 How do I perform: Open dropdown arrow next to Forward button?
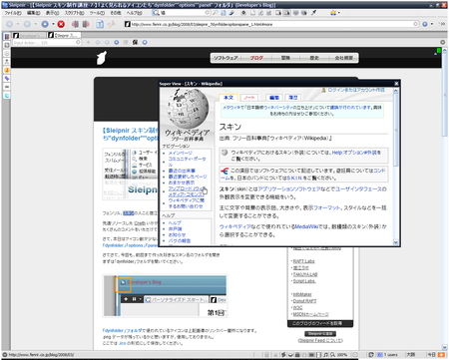tap(35, 24)
